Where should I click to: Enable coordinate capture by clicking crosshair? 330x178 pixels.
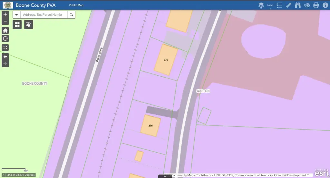[3, 175]
